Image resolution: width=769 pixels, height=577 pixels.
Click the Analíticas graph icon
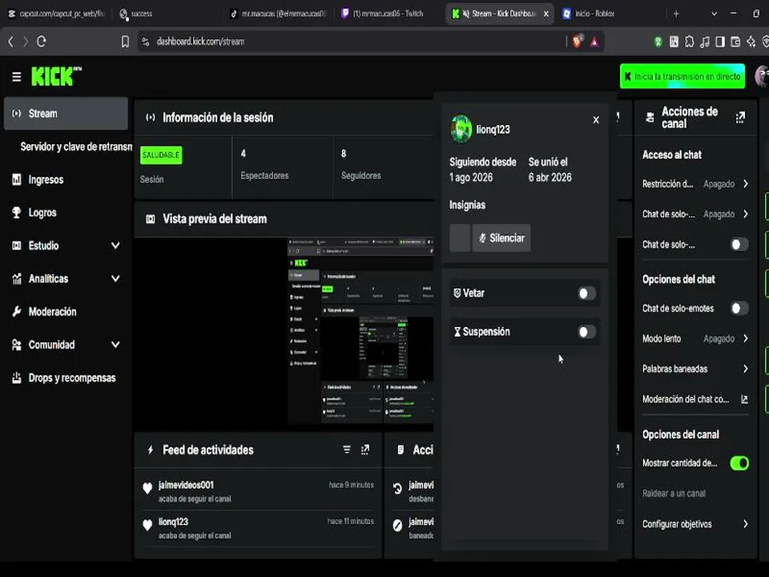tap(17, 279)
